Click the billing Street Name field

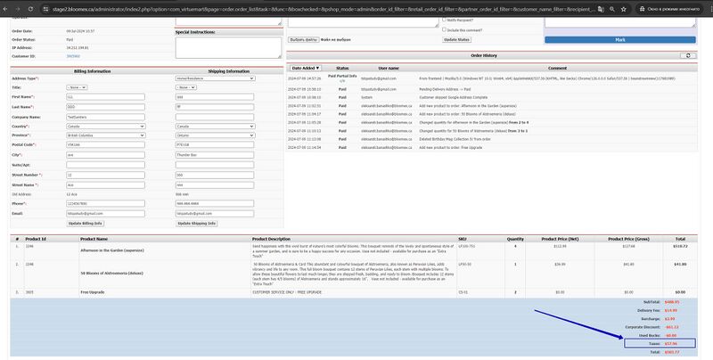[105, 185]
